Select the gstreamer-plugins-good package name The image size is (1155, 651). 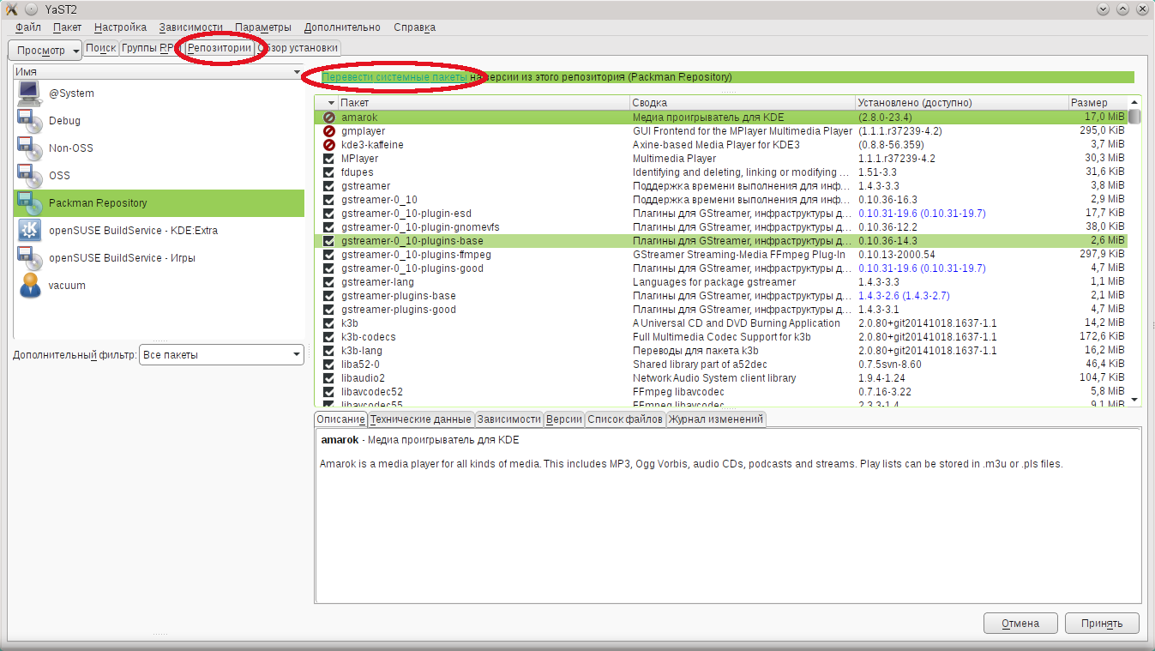[x=399, y=310]
